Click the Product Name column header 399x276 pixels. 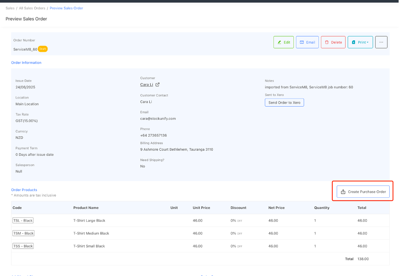tap(86, 208)
